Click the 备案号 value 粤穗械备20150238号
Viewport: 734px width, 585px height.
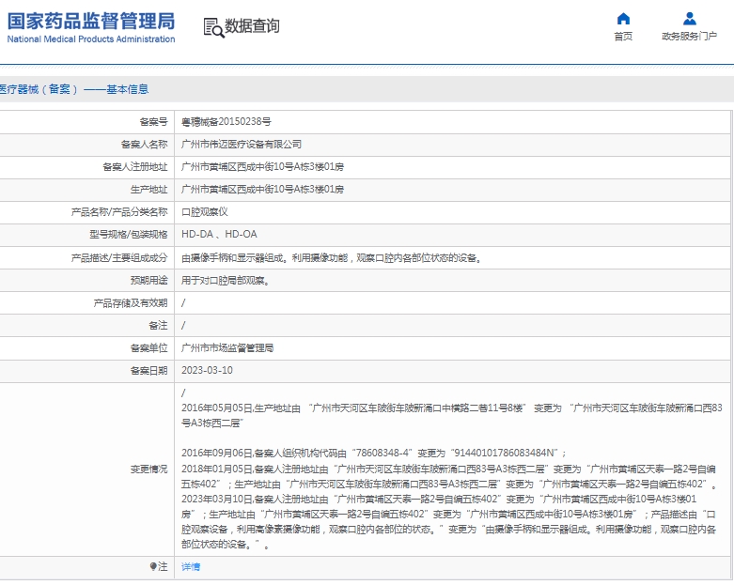[x=226, y=122]
